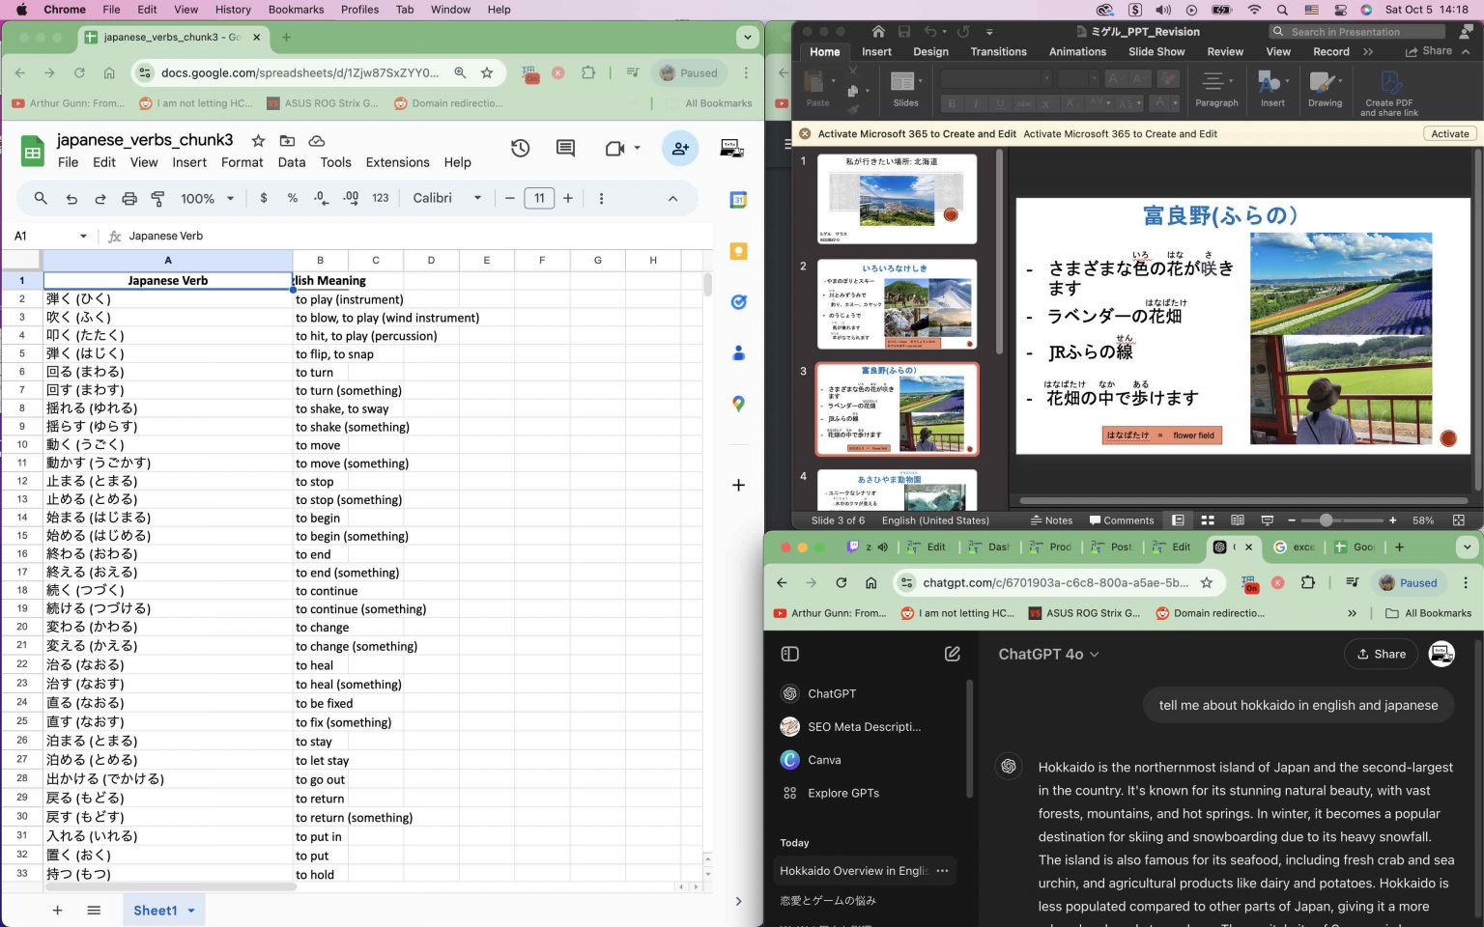
Task: Click the Decrease decimal places icon
Action: pos(321,198)
